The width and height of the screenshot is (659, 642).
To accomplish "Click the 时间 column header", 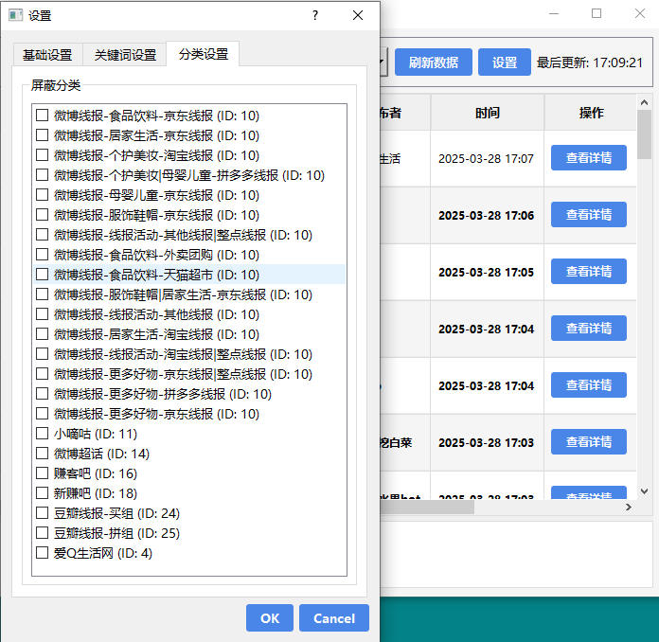I will point(487,113).
